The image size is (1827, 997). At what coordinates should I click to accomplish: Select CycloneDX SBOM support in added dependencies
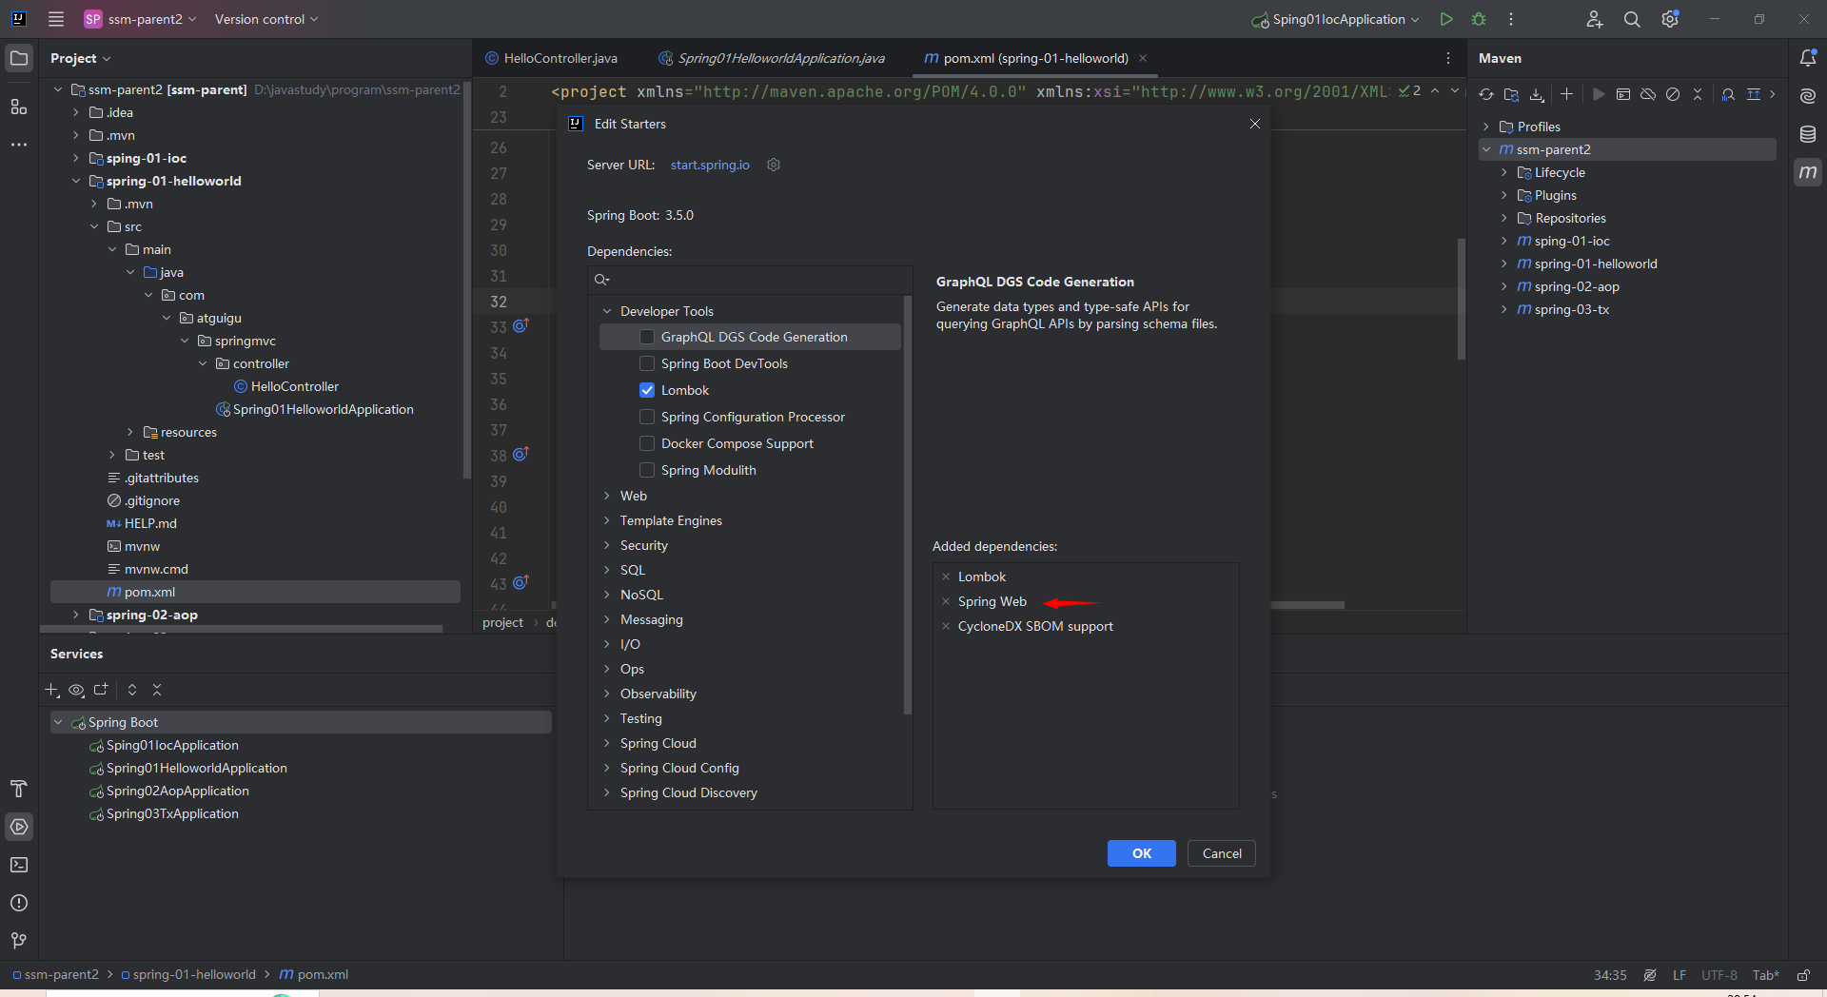tap(1035, 626)
